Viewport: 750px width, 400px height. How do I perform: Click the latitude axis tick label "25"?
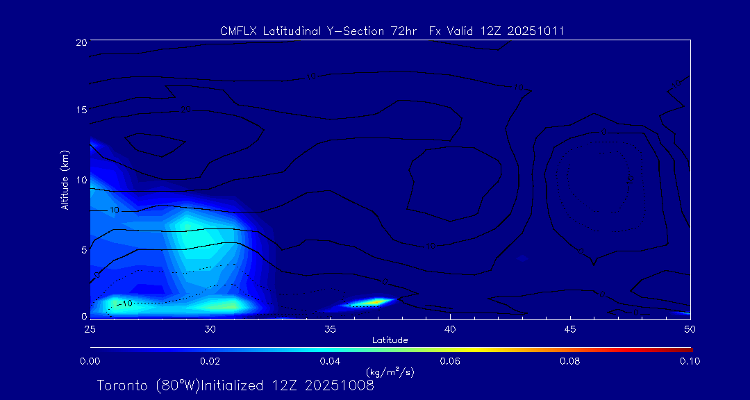90,329
